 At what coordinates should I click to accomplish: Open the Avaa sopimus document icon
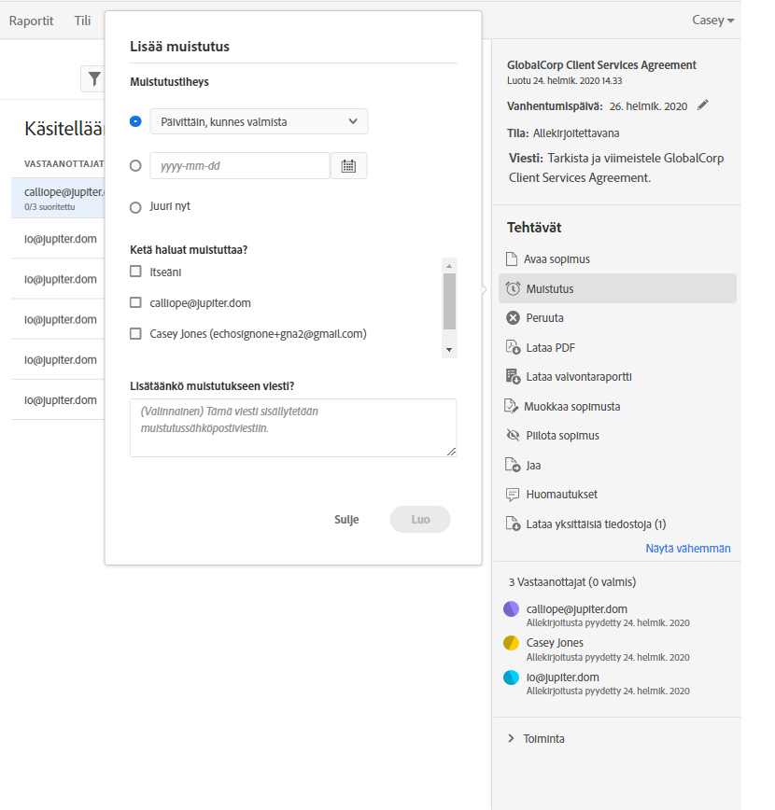(x=511, y=259)
